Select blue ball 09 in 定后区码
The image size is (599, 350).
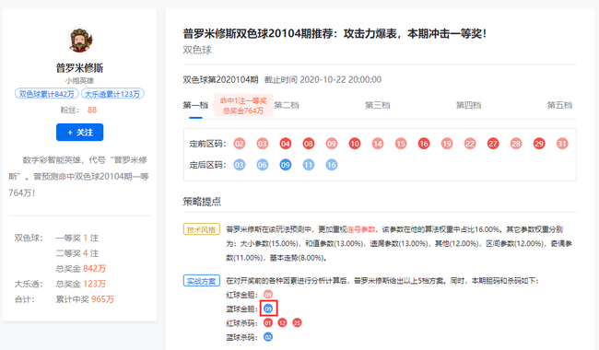tap(286, 165)
